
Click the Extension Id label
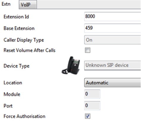[16, 17]
